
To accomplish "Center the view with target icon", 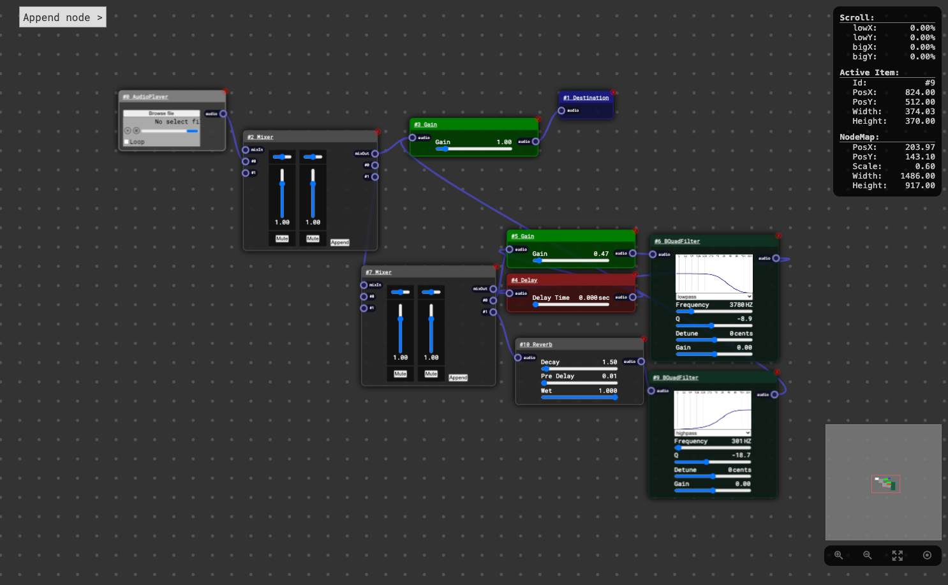I will pos(927,555).
